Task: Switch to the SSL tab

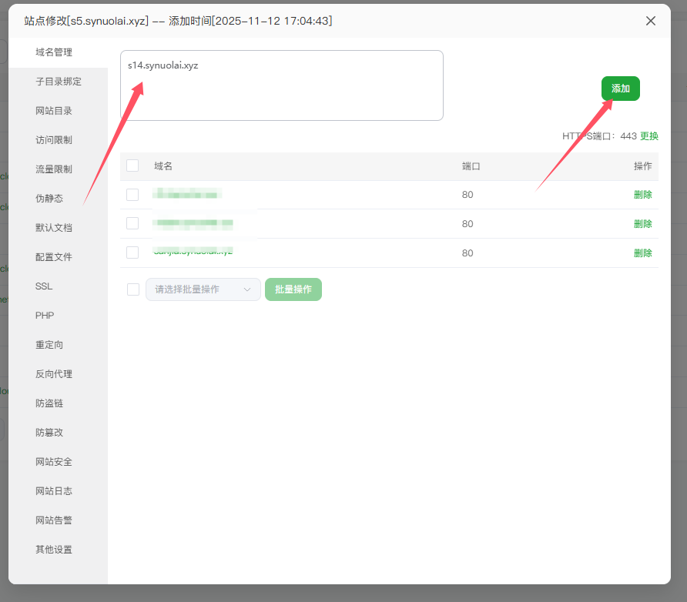Action: tap(44, 286)
